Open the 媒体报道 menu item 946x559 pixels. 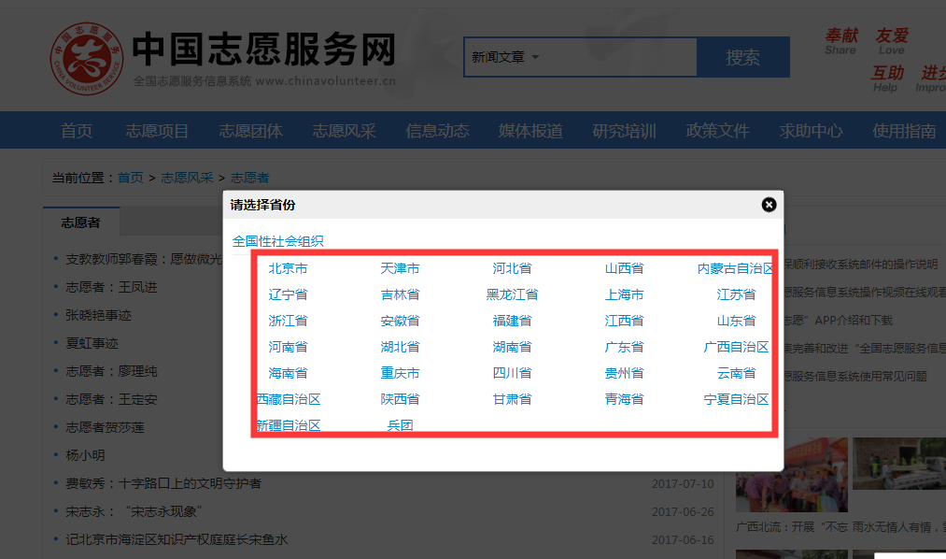(529, 131)
